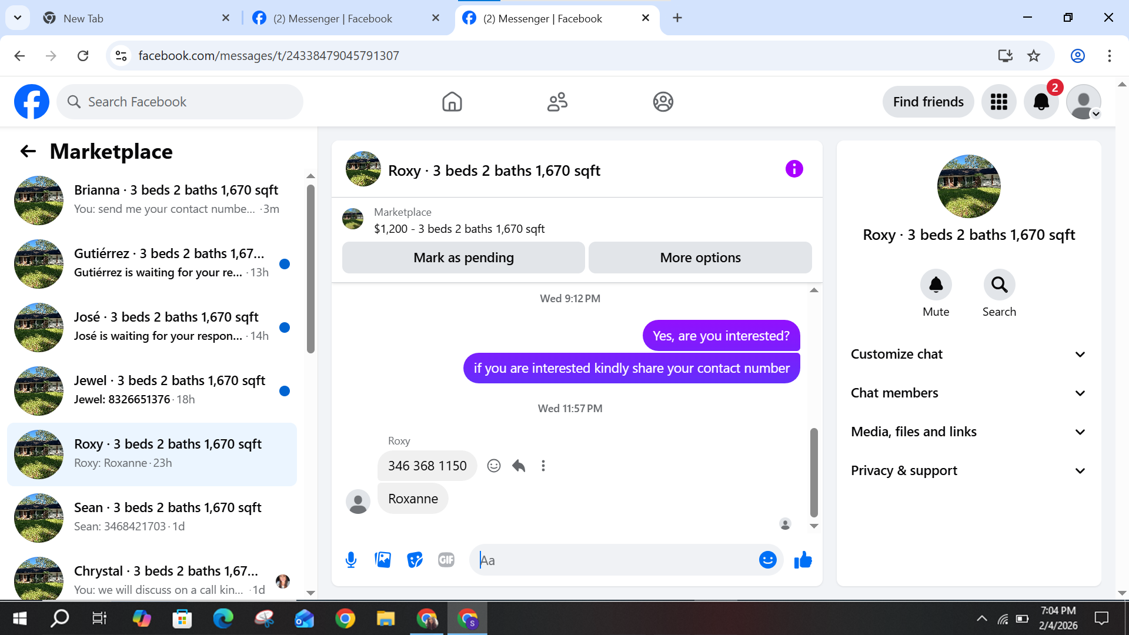Screen dimensions: 1129x635
Task: Open the sticker picker icon
Action: (415, 560)
